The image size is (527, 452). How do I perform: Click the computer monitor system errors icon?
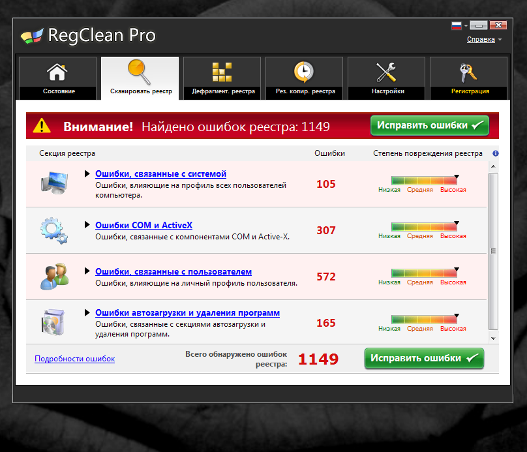point(53,184)
